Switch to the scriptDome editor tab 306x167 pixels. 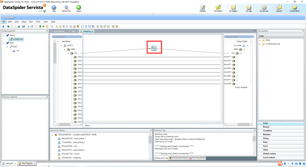pos(58,31)
